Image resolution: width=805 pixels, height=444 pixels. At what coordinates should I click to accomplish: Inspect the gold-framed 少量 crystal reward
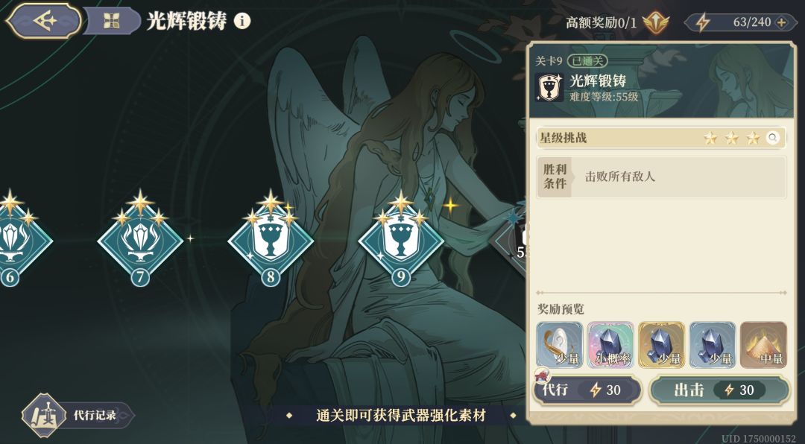click(661, 344)
